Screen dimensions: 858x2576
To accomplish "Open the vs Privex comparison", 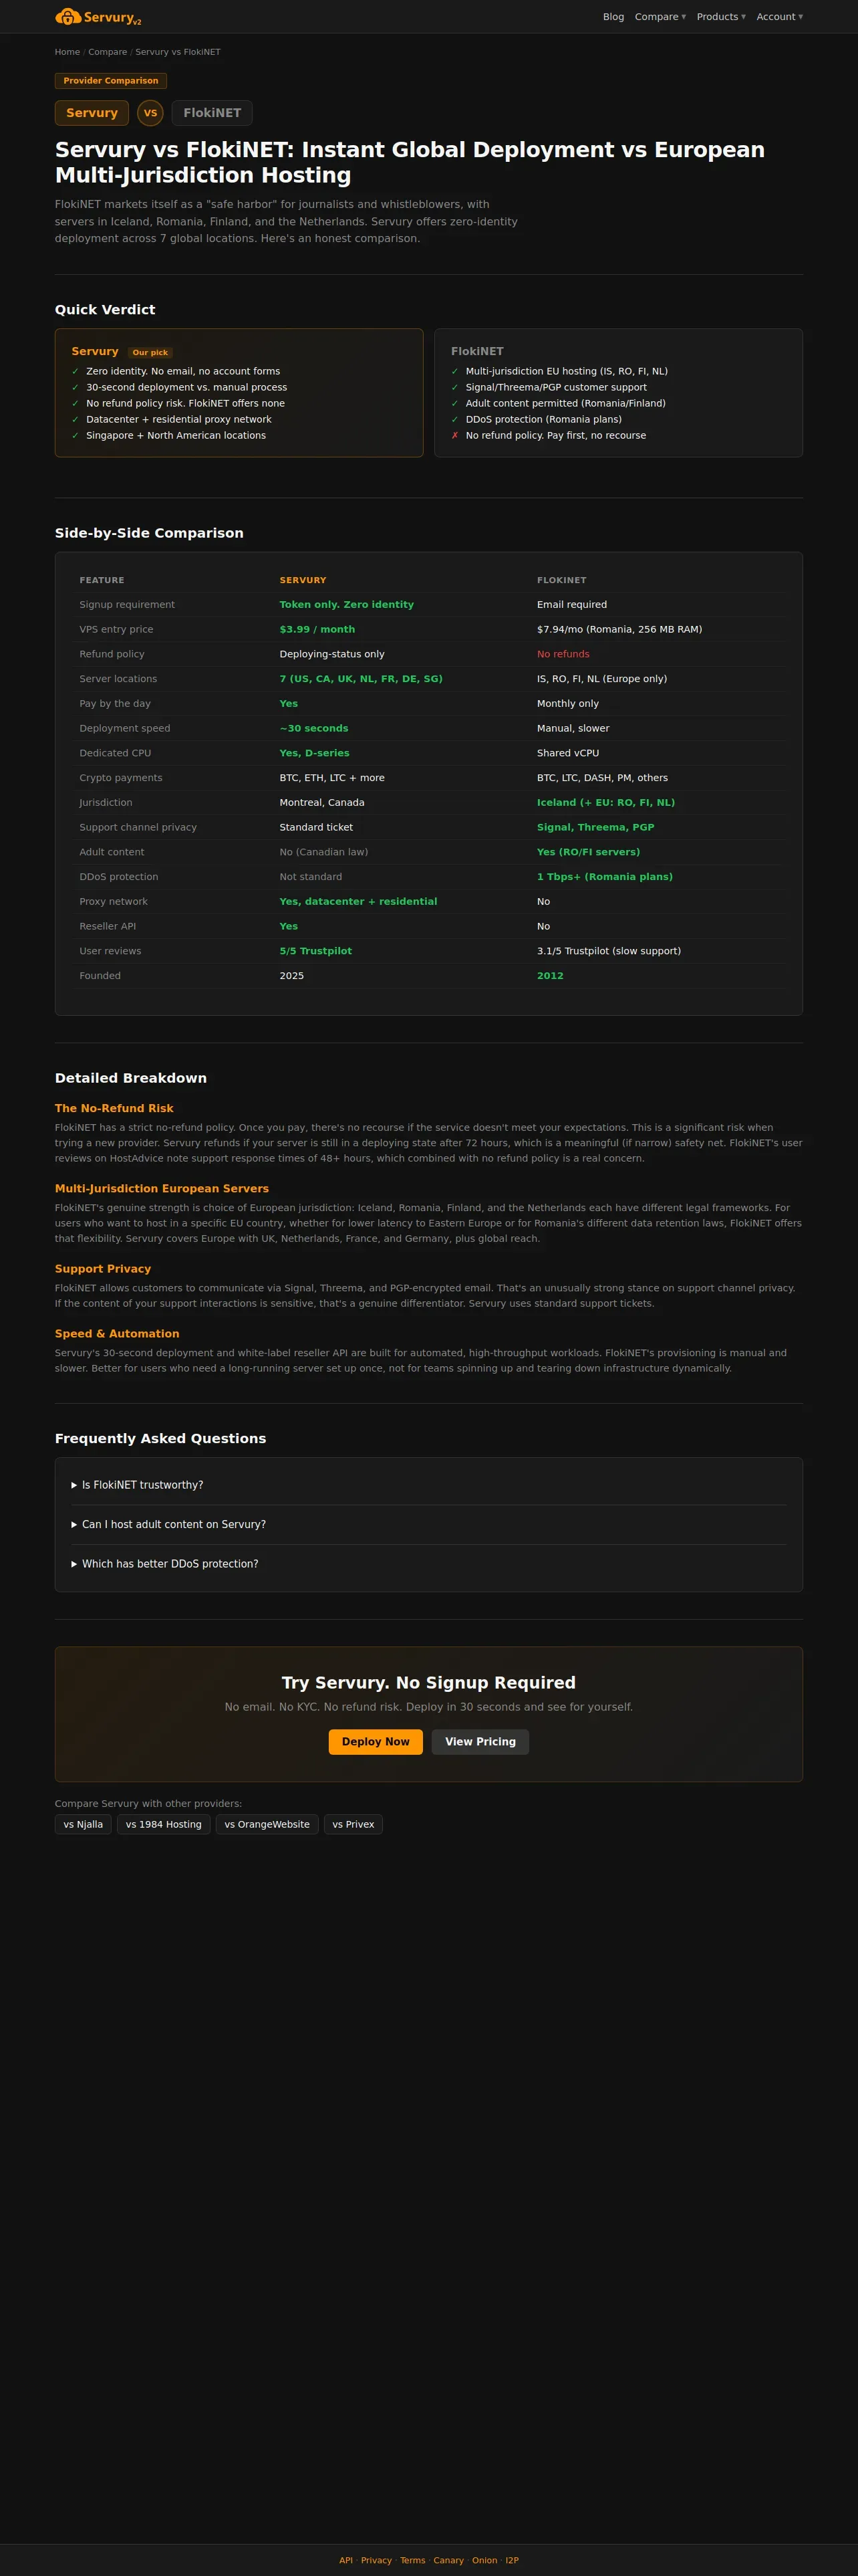I will (353, 1824).
